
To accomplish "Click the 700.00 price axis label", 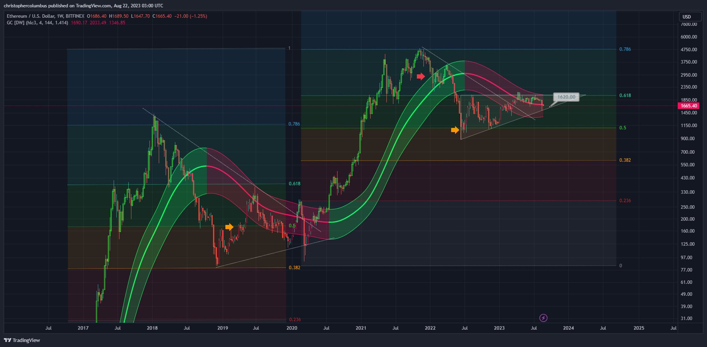I will click(687, 152).
